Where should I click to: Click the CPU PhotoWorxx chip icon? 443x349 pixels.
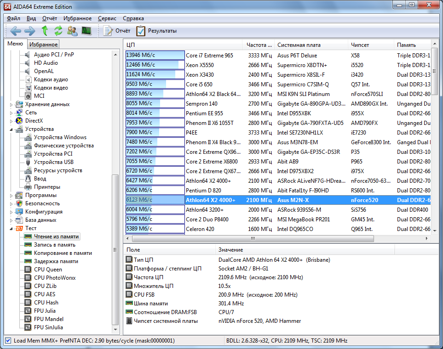(x=28, y=278)
